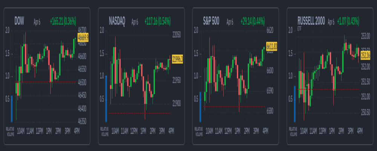Click the RELATIVE VOLUME label on DOW chart
This screenshot has width=377, height=151.
pos(10,132)
